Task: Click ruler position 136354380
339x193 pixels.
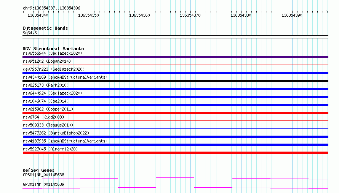Action: pos(241,15)
